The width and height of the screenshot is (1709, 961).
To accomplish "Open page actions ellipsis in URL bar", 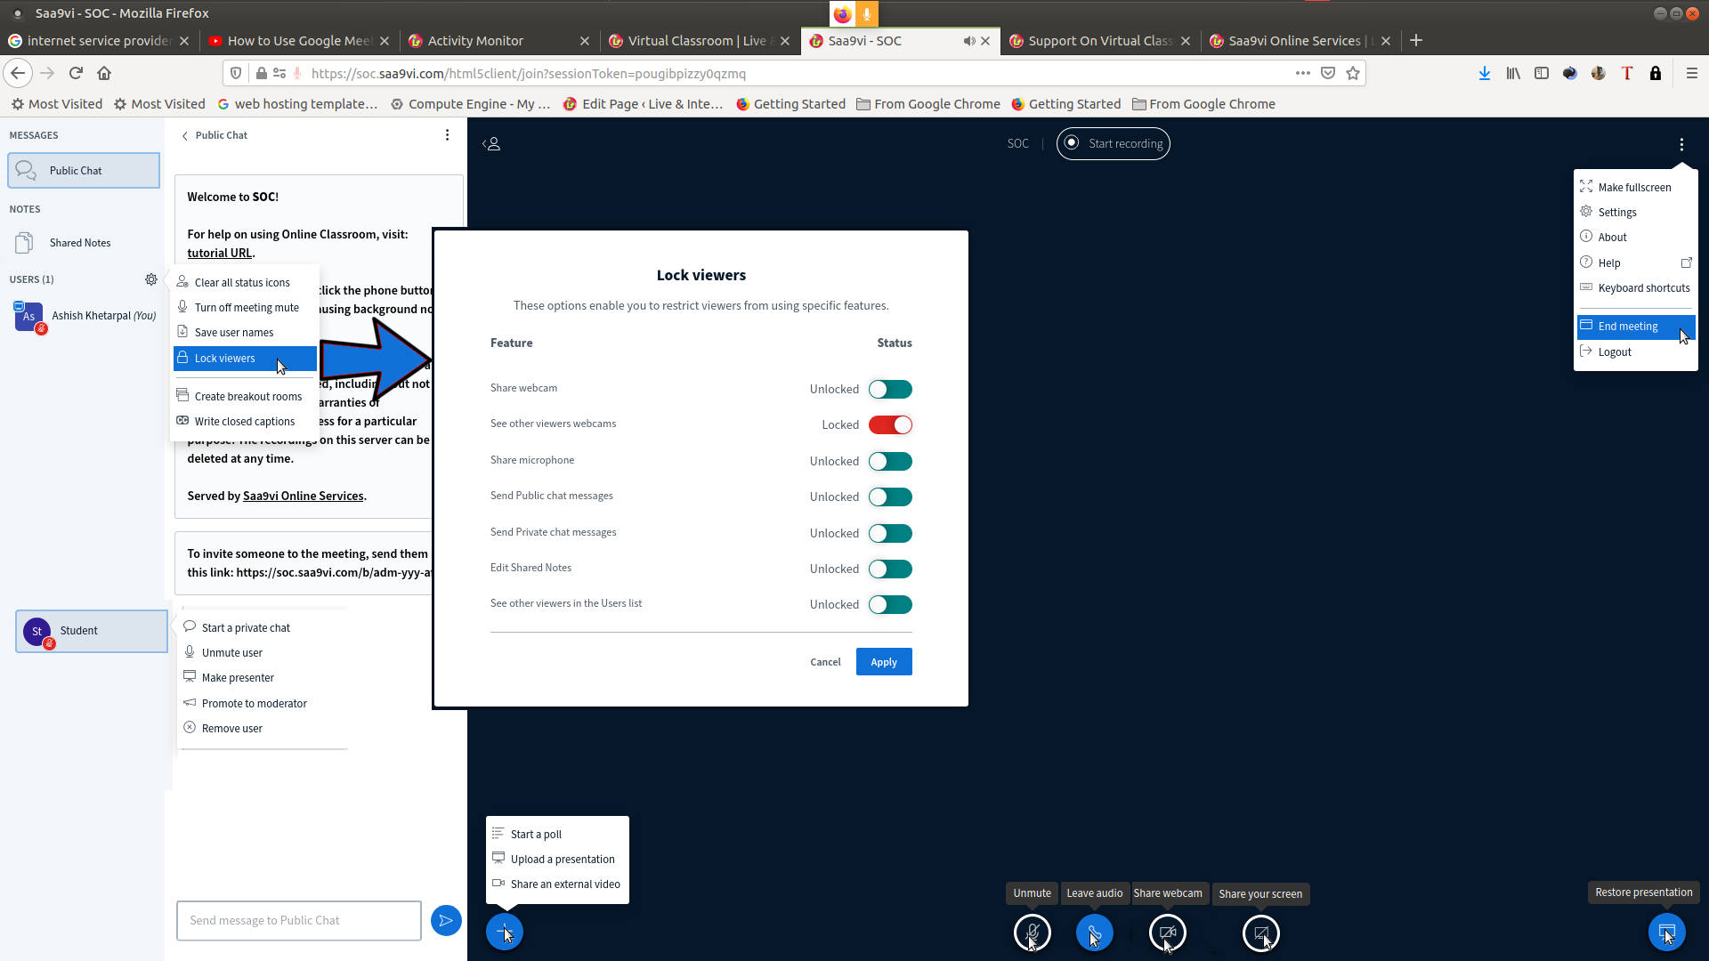I will point(1302,73).
